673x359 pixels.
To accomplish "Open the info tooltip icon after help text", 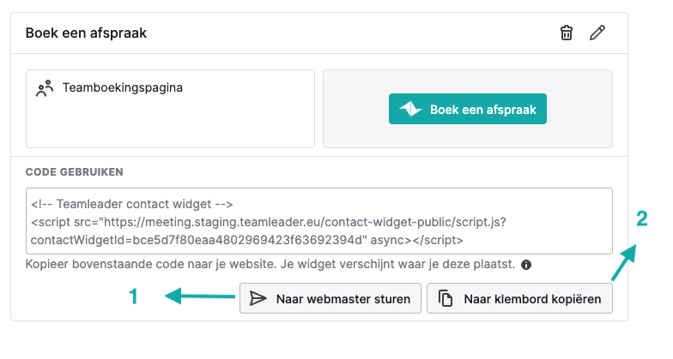I will tap(525, 265).
